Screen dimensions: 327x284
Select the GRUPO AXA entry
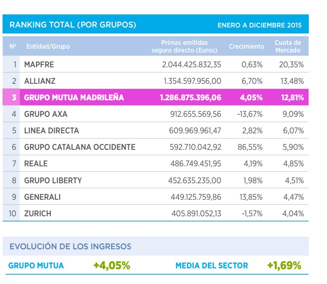tap(46, 114)
